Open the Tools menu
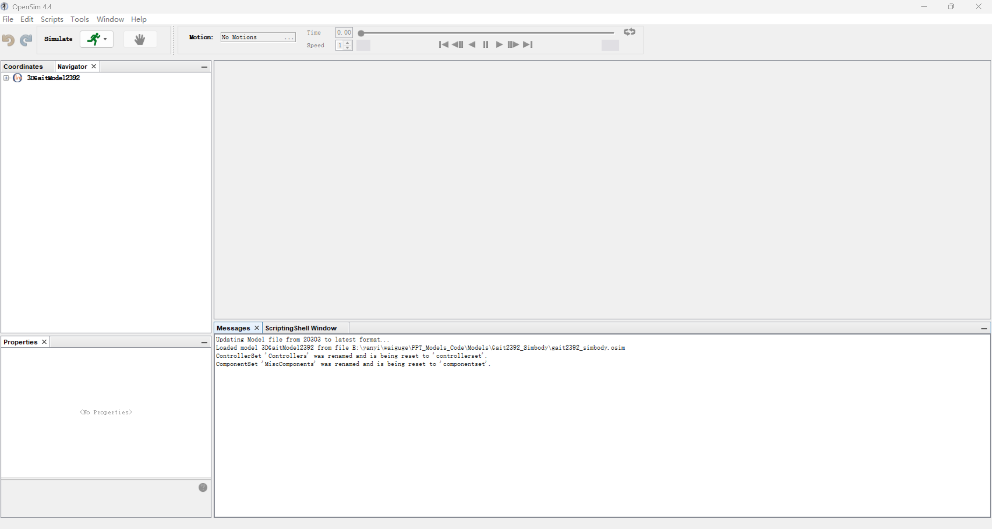Viewport: 992px width, 529px height. pos(80,19)
